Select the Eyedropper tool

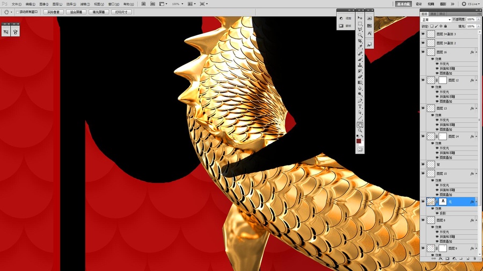pos(360,47)
